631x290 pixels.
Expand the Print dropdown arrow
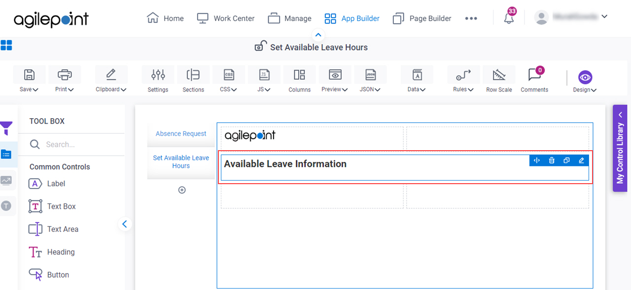tap(71, 90)
